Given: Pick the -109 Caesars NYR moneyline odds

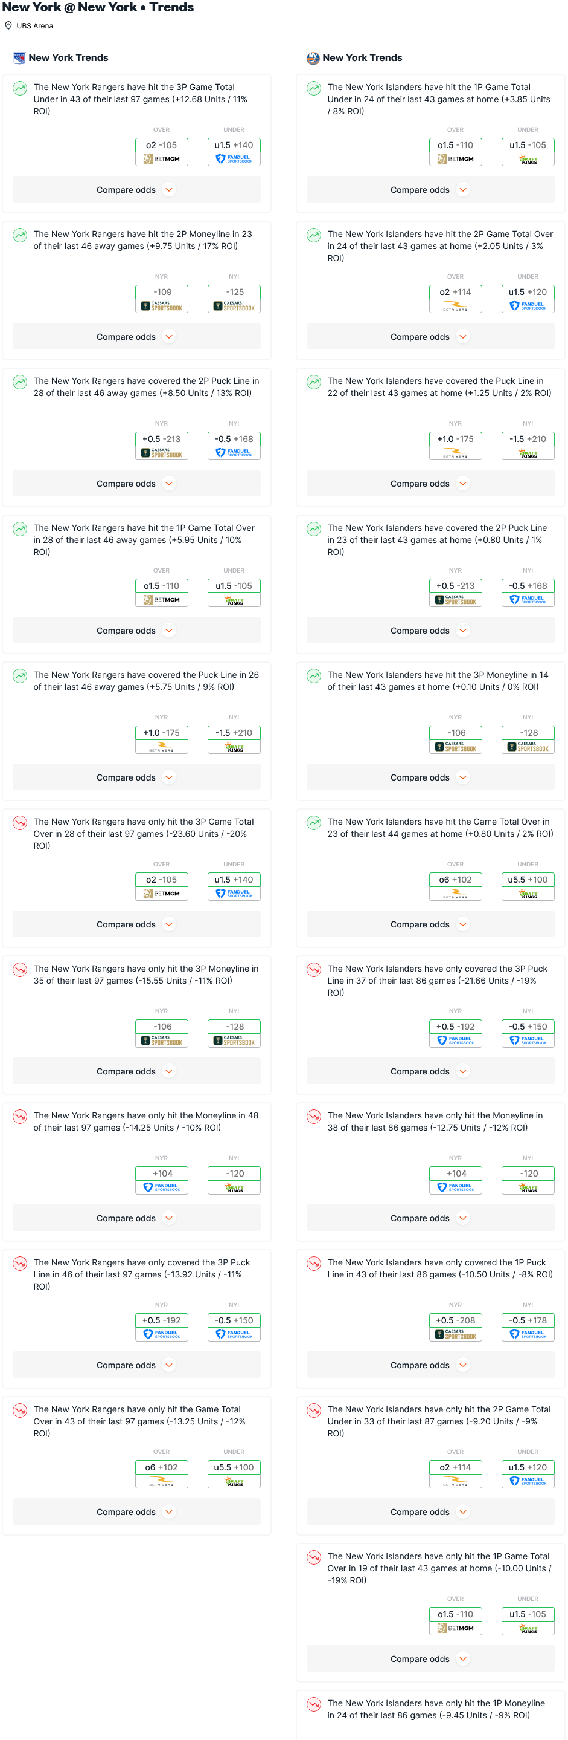Looking at the screenshot, I should click(x=161, y=299).
